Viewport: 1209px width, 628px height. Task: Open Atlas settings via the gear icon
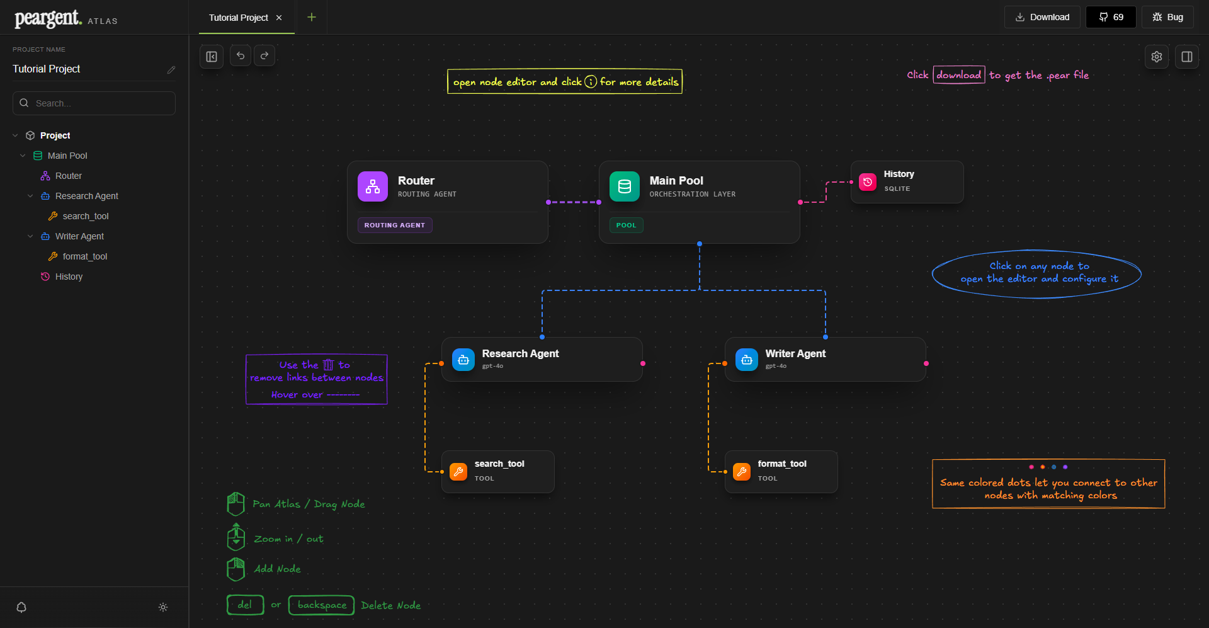pos(1156,56)
